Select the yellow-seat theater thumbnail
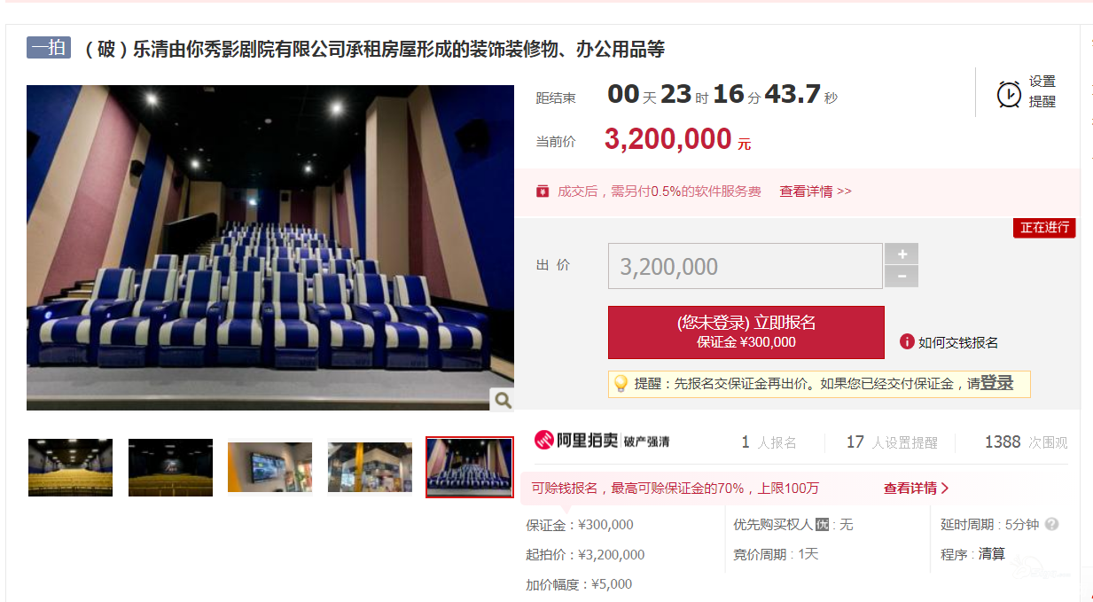This screenshot has height=602, width=1093. [71, 467]
